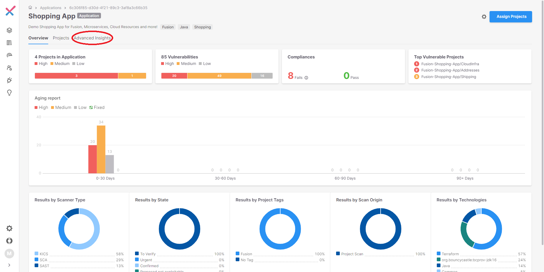Toggle the Medium legend in Aging report
Viewport: 544px width, 272px height.
tap(61, 107)
